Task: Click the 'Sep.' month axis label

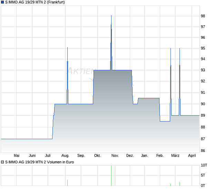Action: [x=81, y=156]
